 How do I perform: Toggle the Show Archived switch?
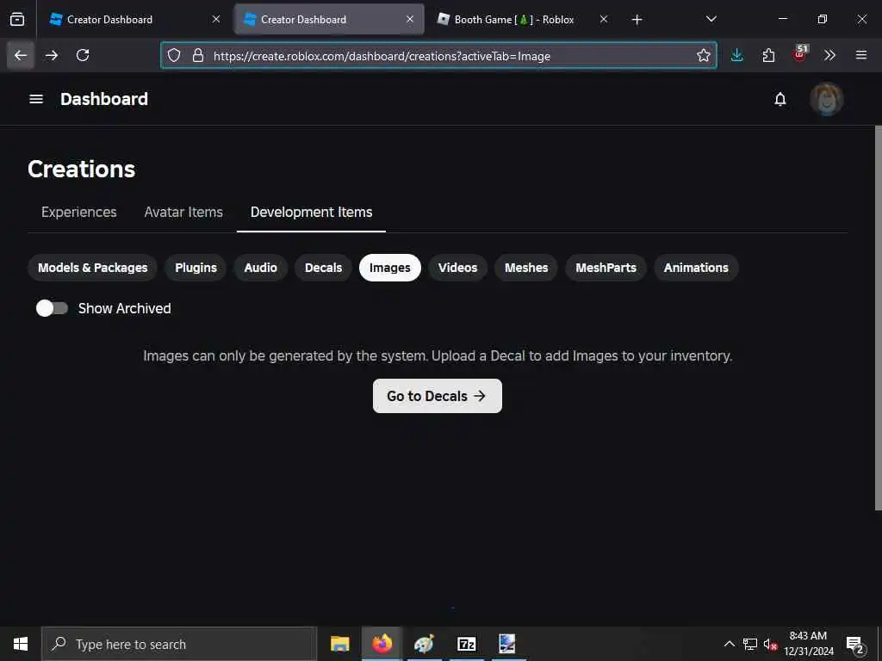coord(52,308)
